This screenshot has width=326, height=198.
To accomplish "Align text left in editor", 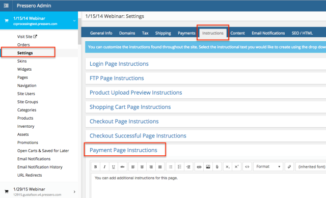I will pyautogui.click(x=133, y=166).
